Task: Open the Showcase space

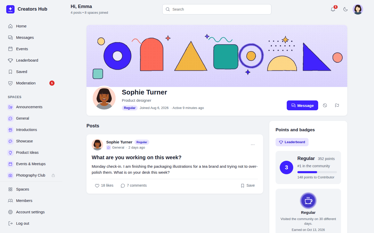Action: (31, 141)
